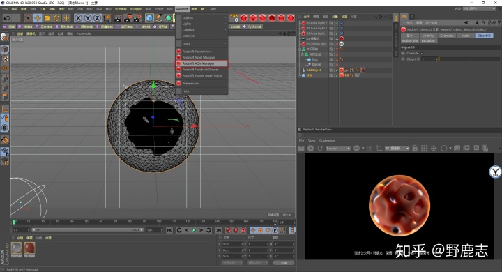The height and width of the screenshot is (272, 502).
Task: Select the Move tool
Action: click(38, 18)
